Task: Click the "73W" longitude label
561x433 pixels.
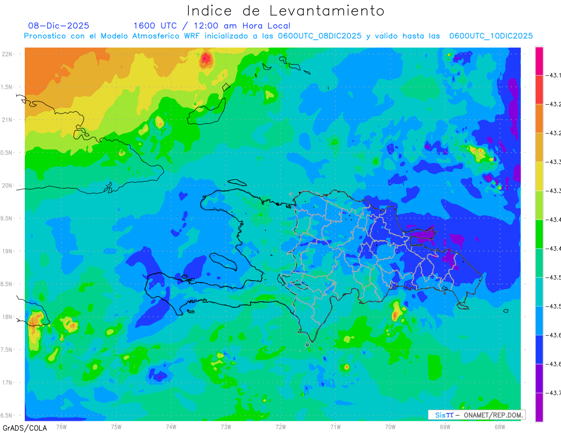Action: (x=226, y=426)
